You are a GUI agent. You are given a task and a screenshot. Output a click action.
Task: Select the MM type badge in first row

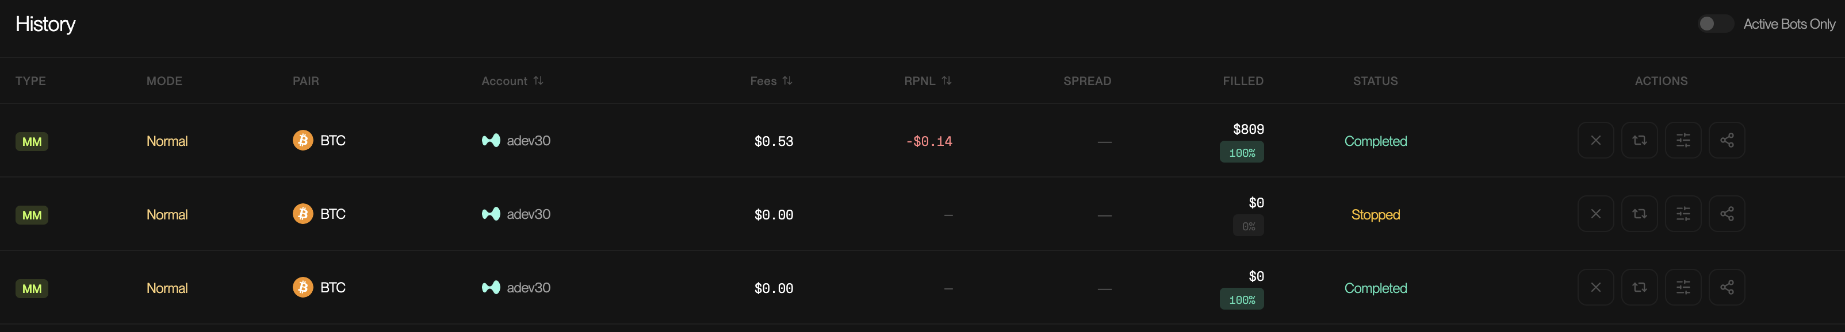pos(32,142)
